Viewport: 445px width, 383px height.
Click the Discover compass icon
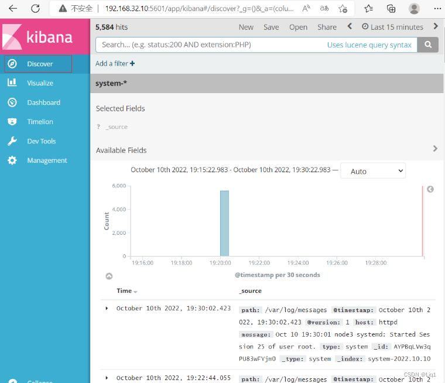click(x=12, y=64)
